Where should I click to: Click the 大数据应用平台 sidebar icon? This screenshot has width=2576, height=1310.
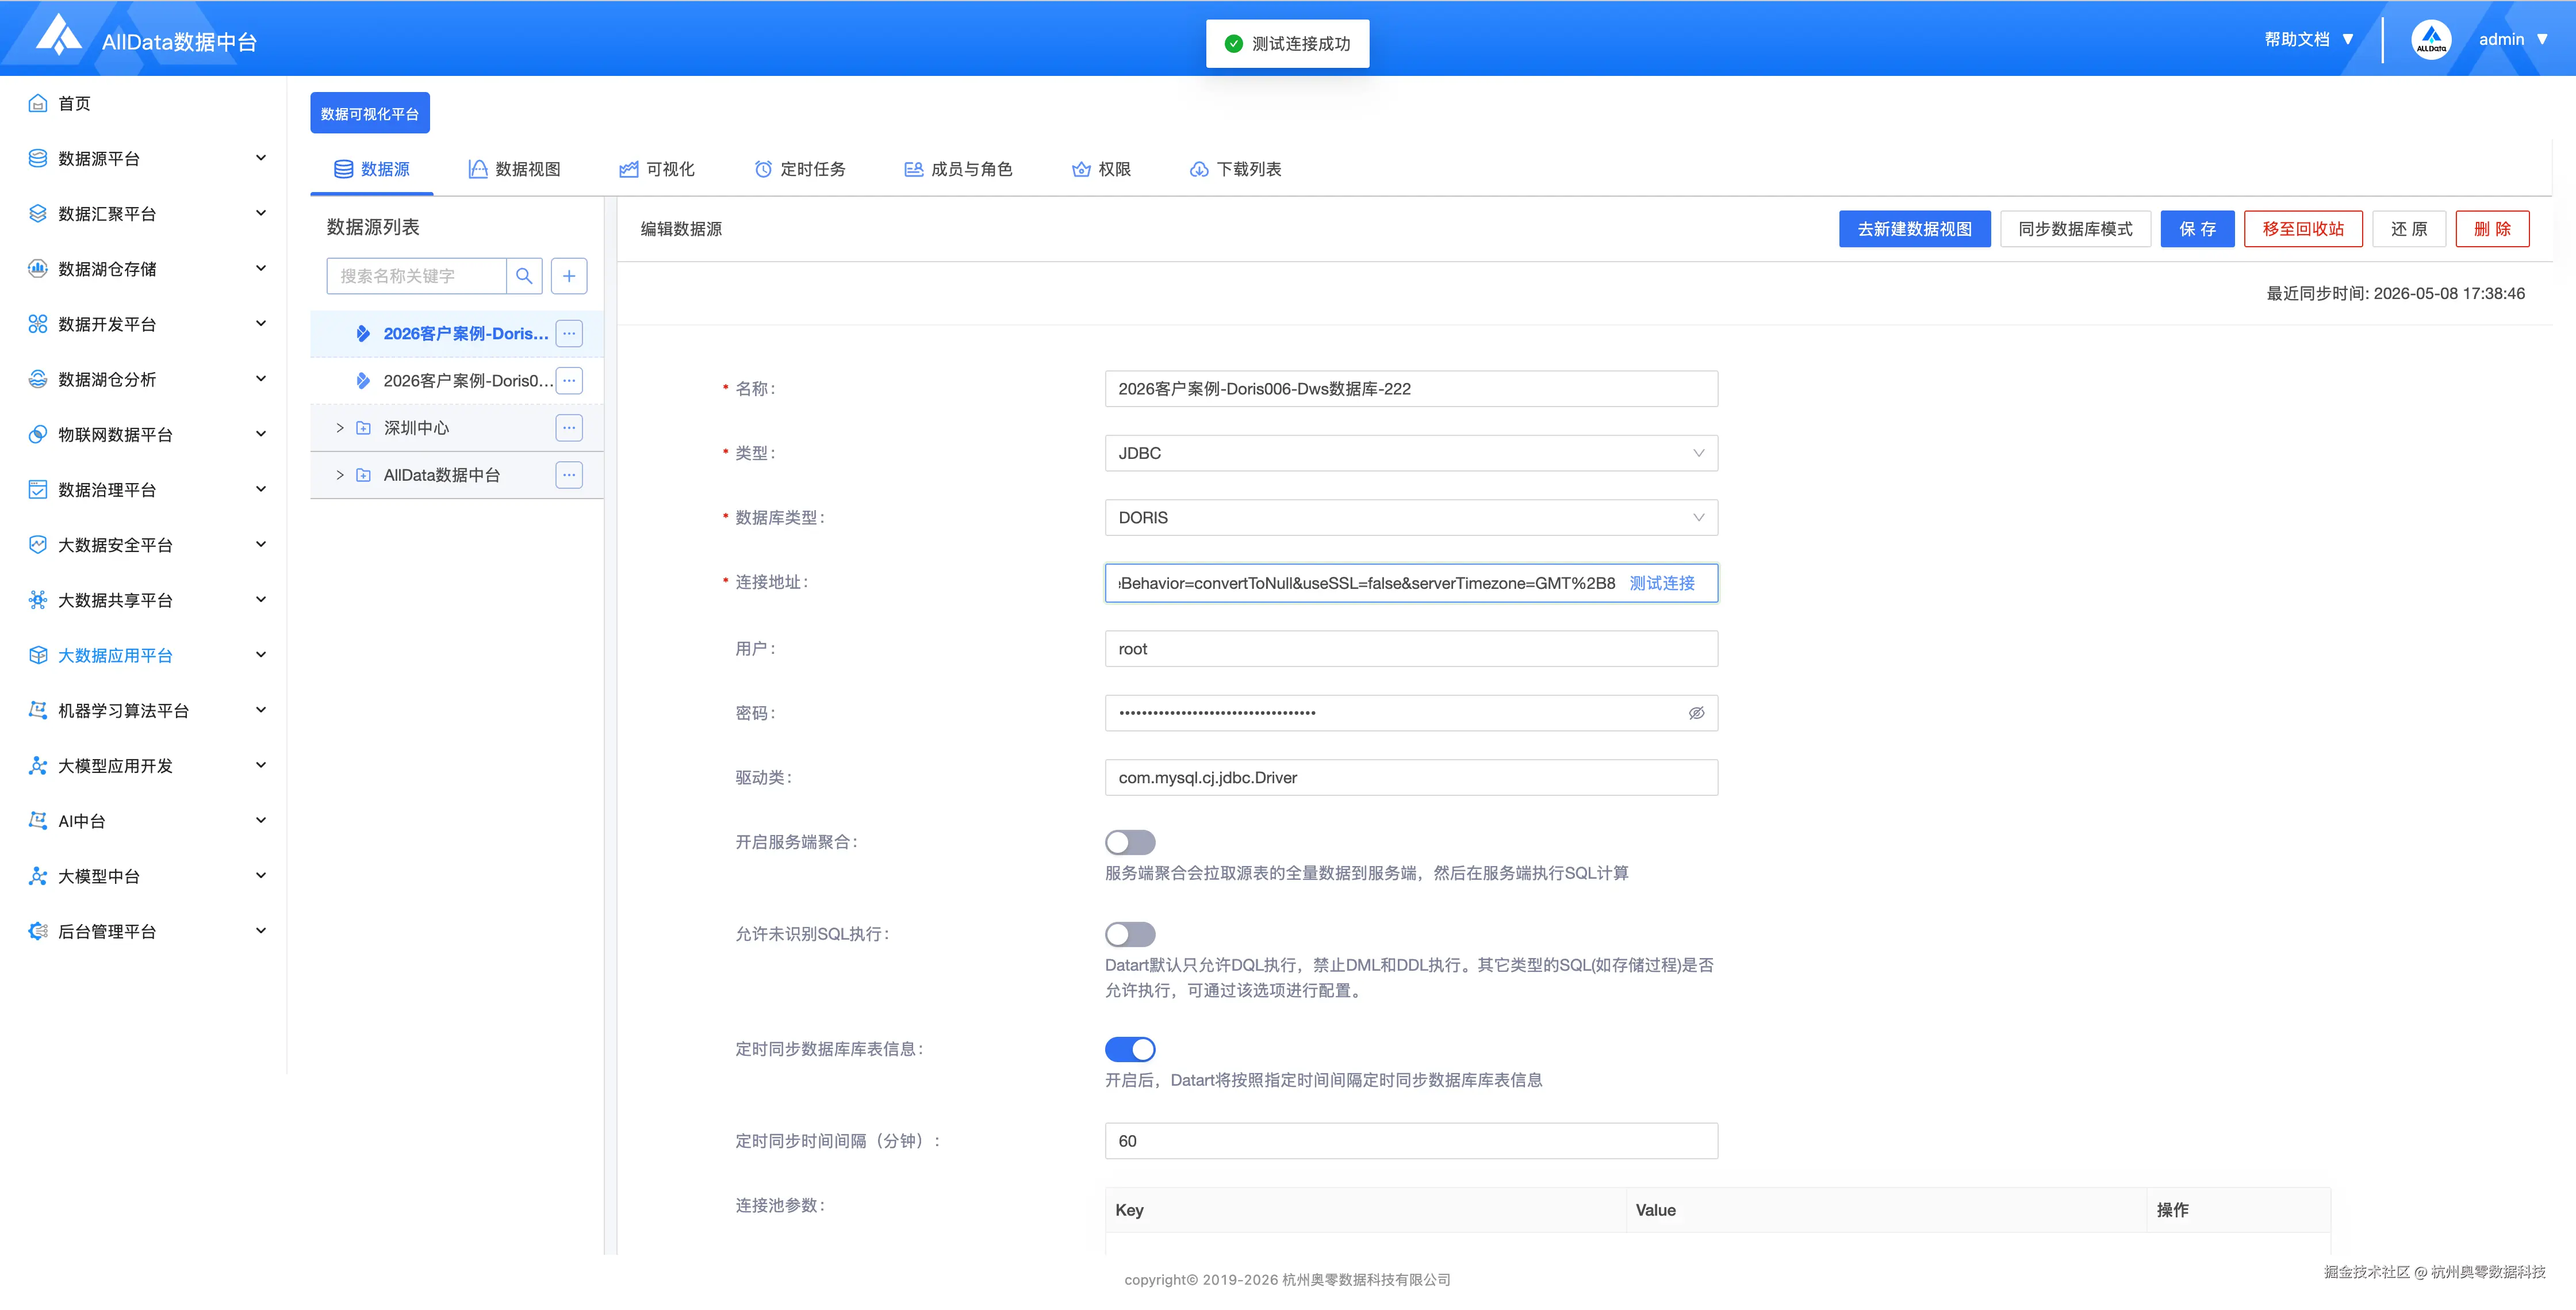click(38, 655)
